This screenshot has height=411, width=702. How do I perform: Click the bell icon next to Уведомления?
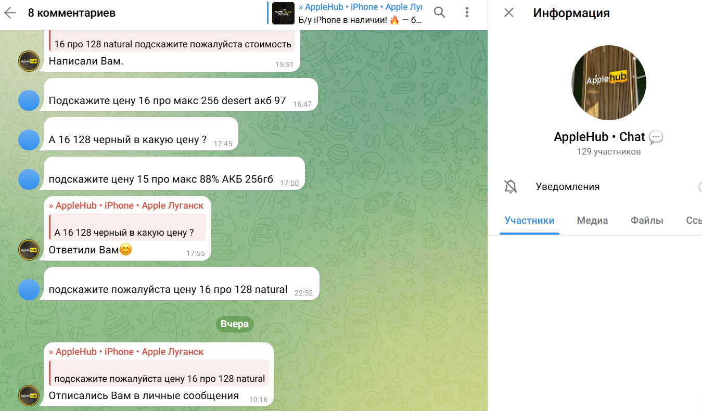point(510,187)
